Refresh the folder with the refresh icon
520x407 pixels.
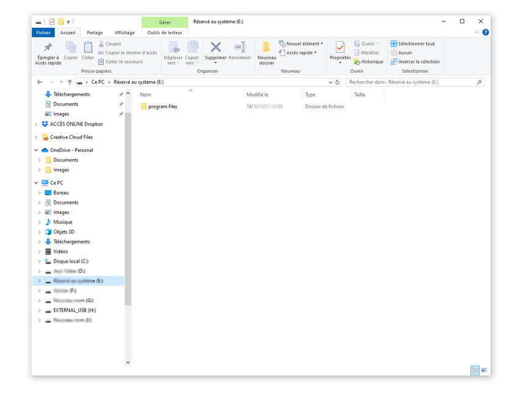click(x=337, y=81)
